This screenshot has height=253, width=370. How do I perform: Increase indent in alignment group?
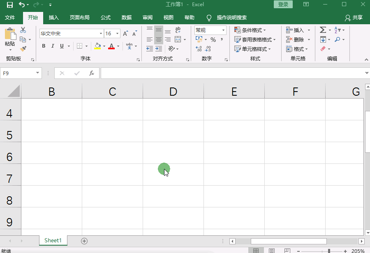tap(159, 49)
